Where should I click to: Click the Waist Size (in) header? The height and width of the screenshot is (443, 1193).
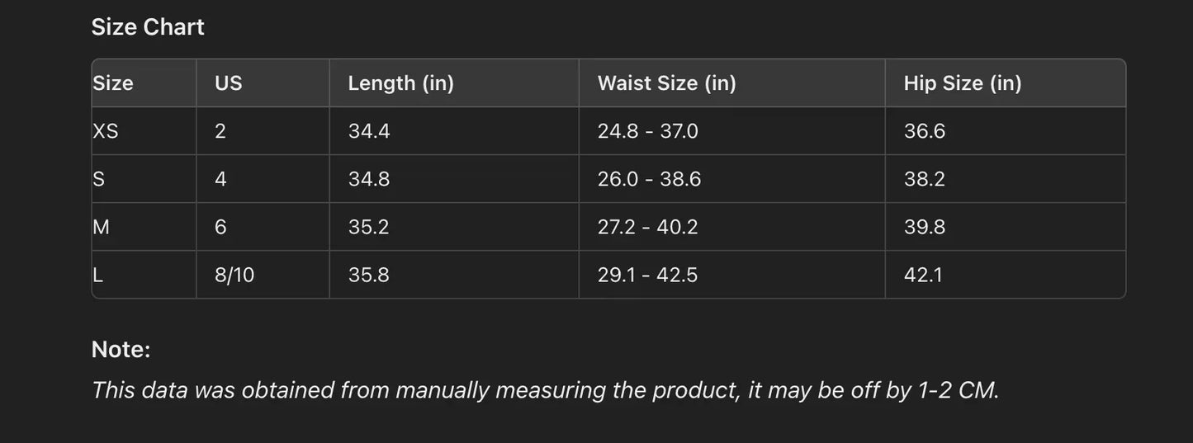666,83
